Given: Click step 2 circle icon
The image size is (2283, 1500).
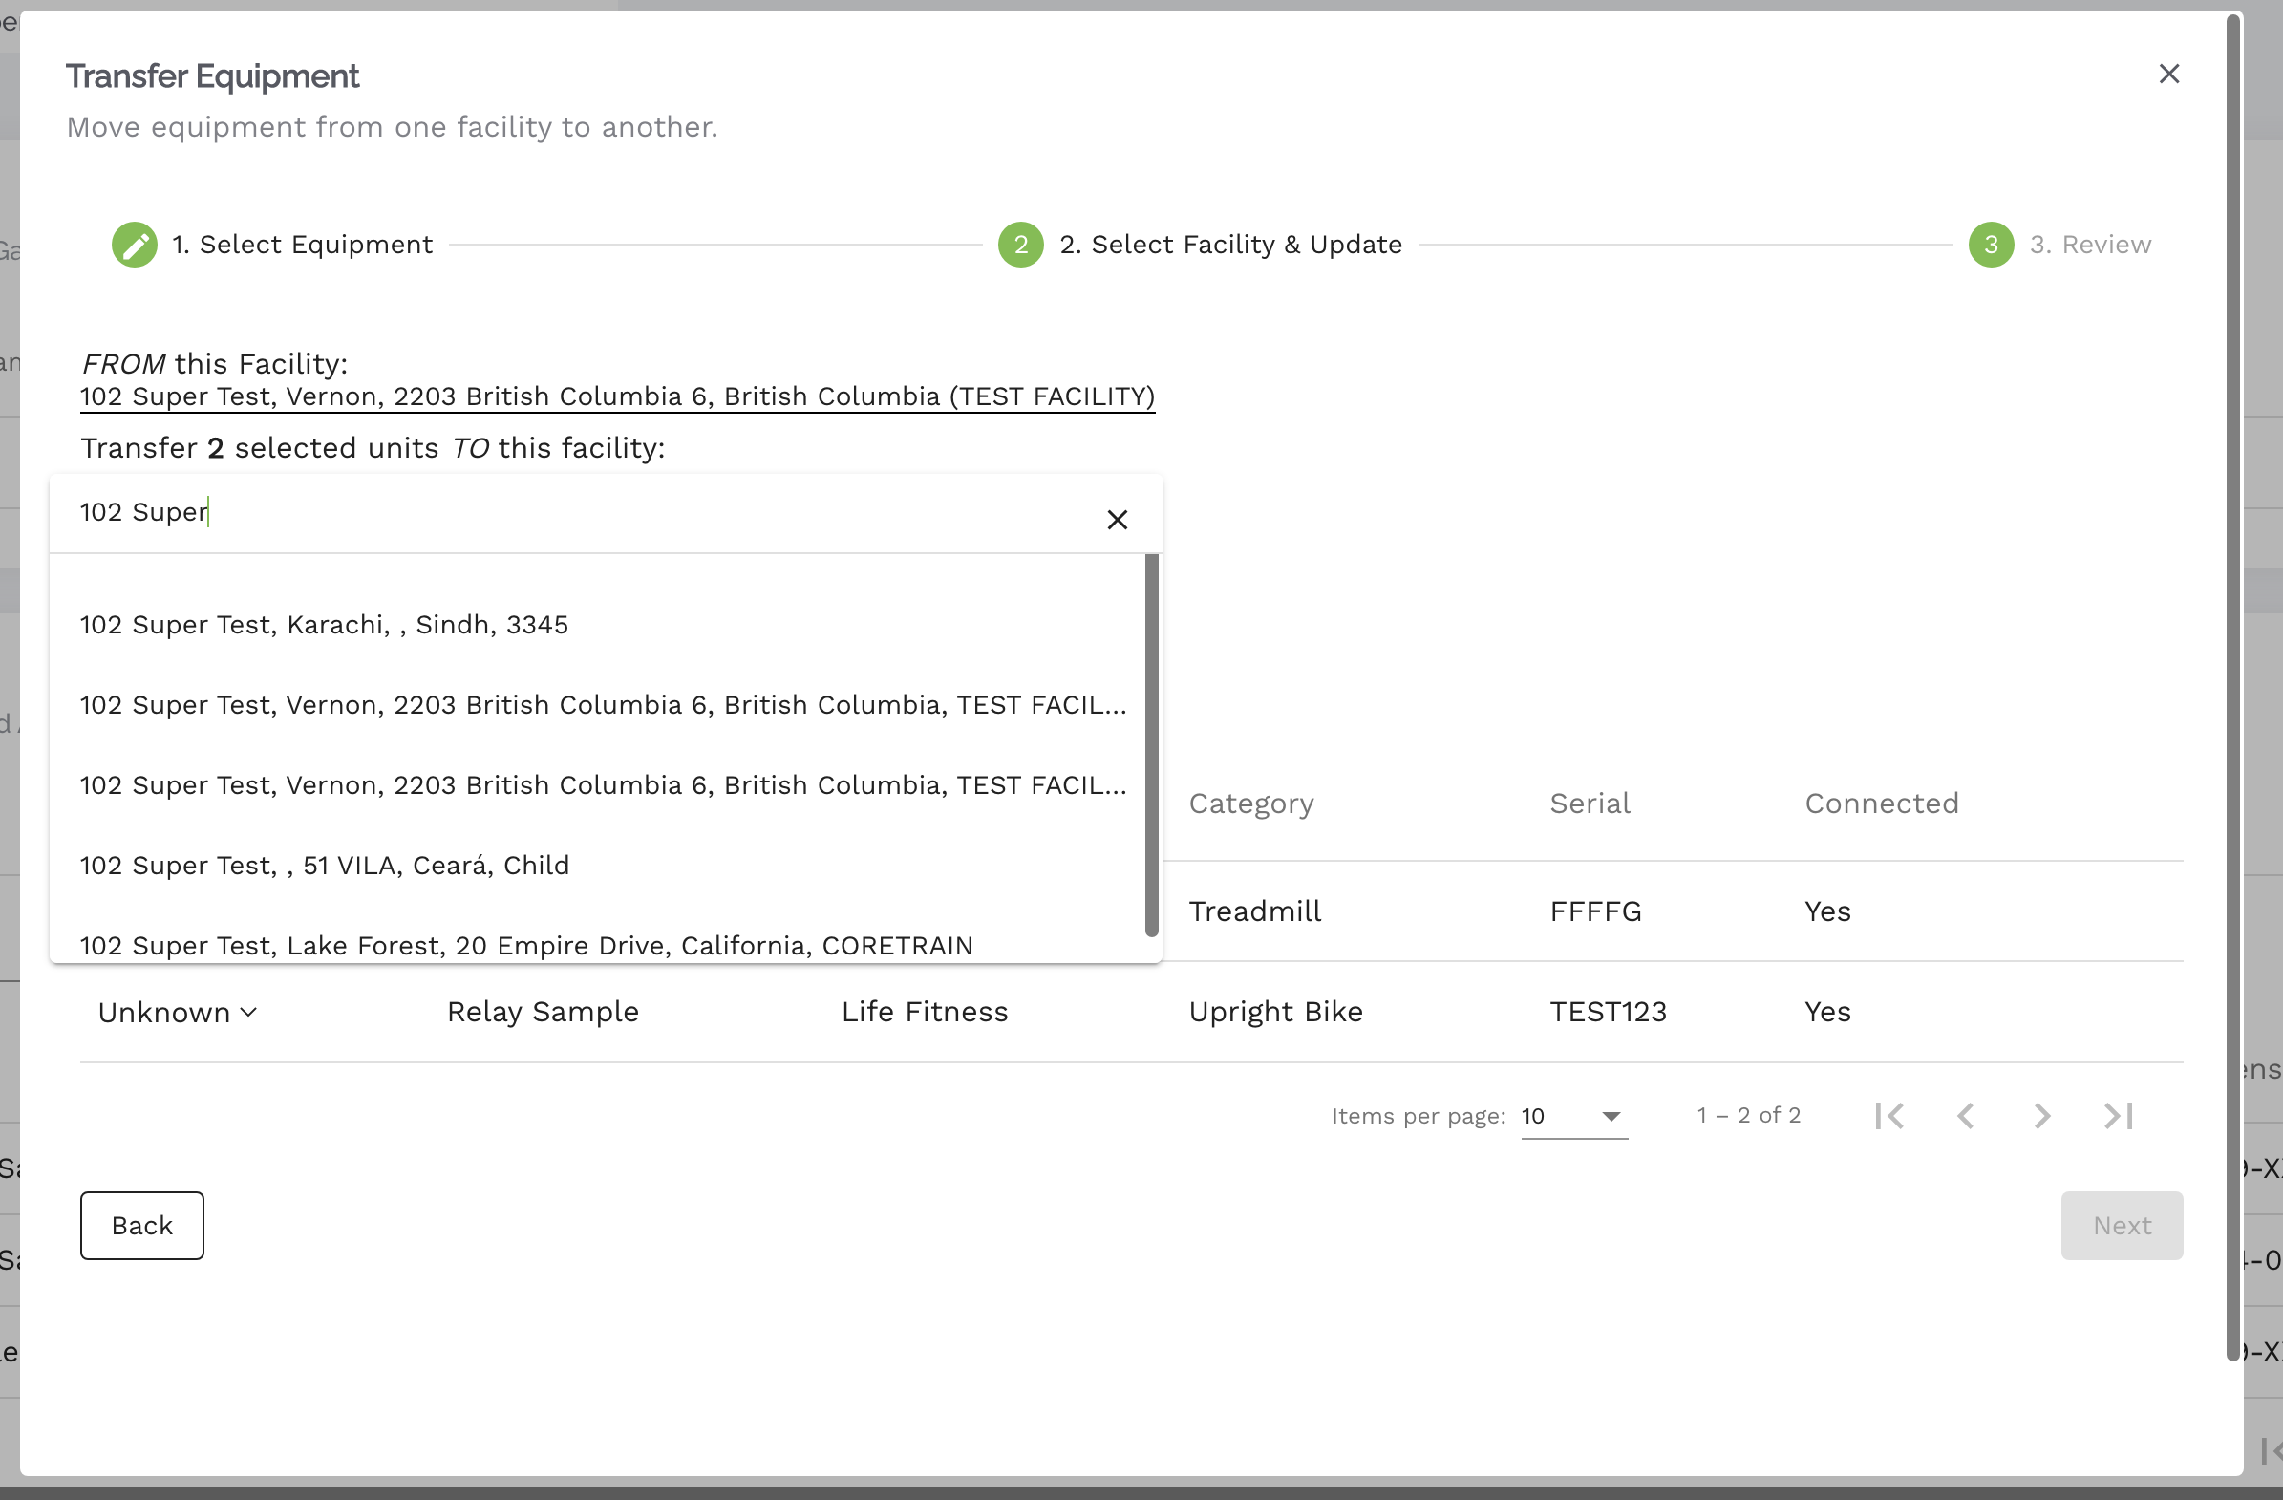Looking at the screenshot, I should 1020,245.
